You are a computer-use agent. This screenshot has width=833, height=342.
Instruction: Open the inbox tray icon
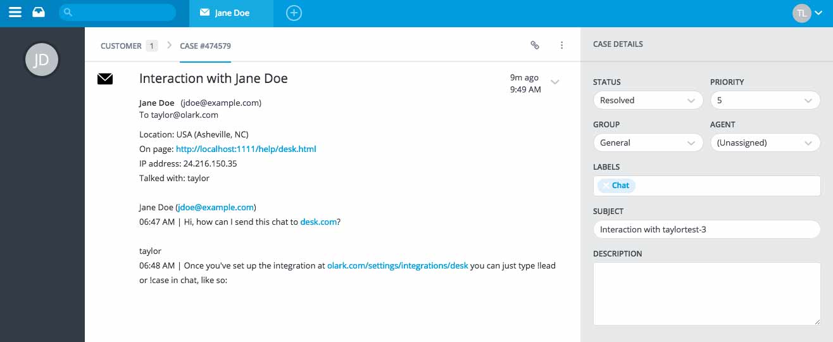[x=39, y=13]
